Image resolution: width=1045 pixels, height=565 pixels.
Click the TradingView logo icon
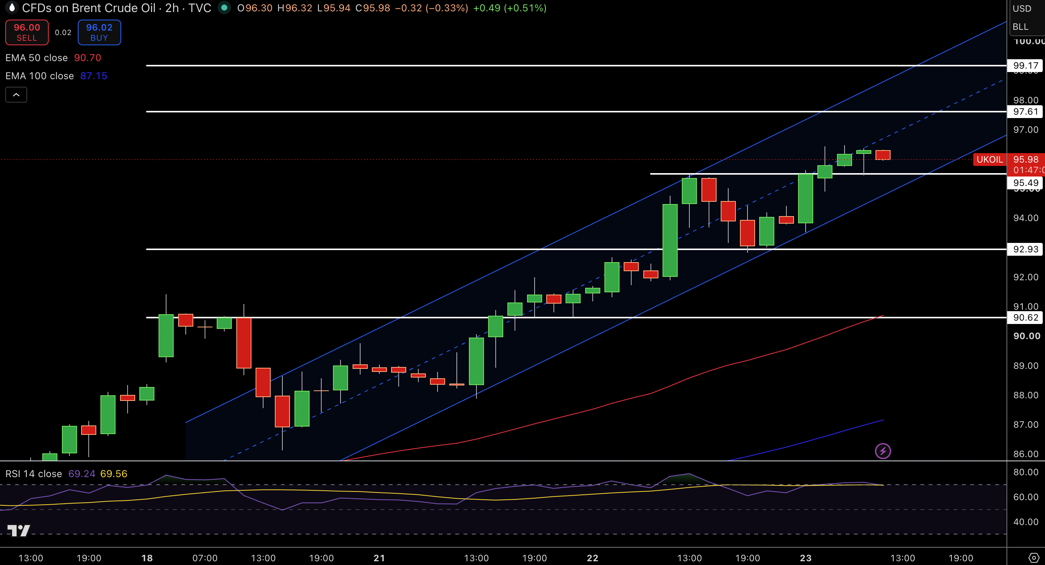[18, 530]
